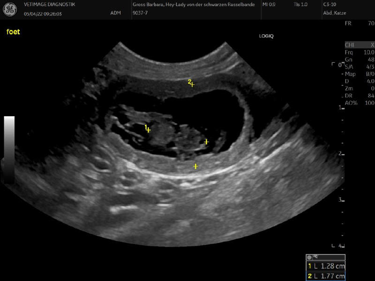Click the ADM label in the header
This screenshot has height=281, width=375.
tap(115, 13)
